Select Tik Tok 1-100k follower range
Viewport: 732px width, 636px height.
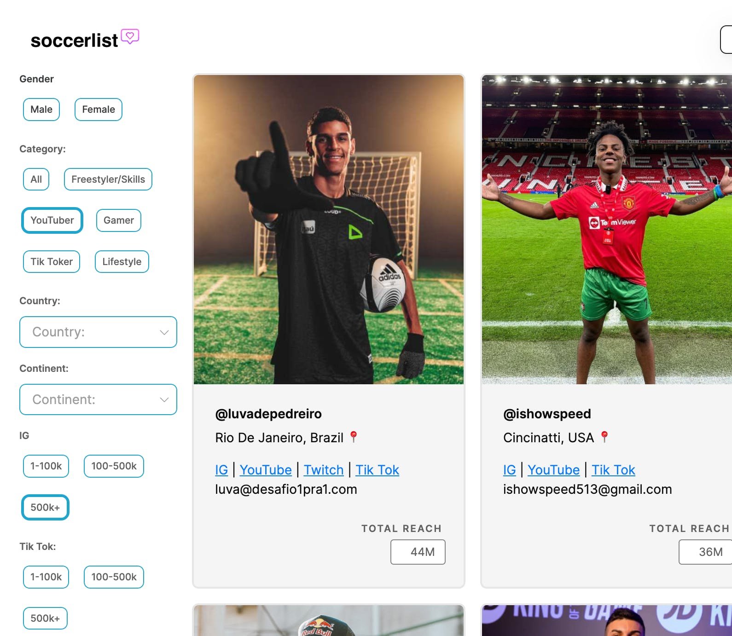[x=46, y=577]
